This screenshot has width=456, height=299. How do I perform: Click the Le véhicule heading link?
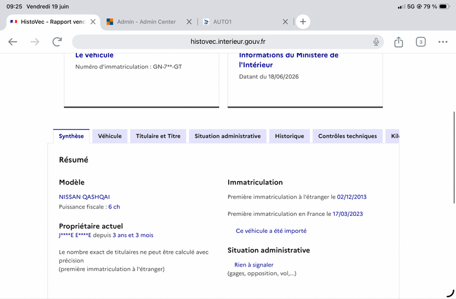pyautogui.click(x=94, y=55)
